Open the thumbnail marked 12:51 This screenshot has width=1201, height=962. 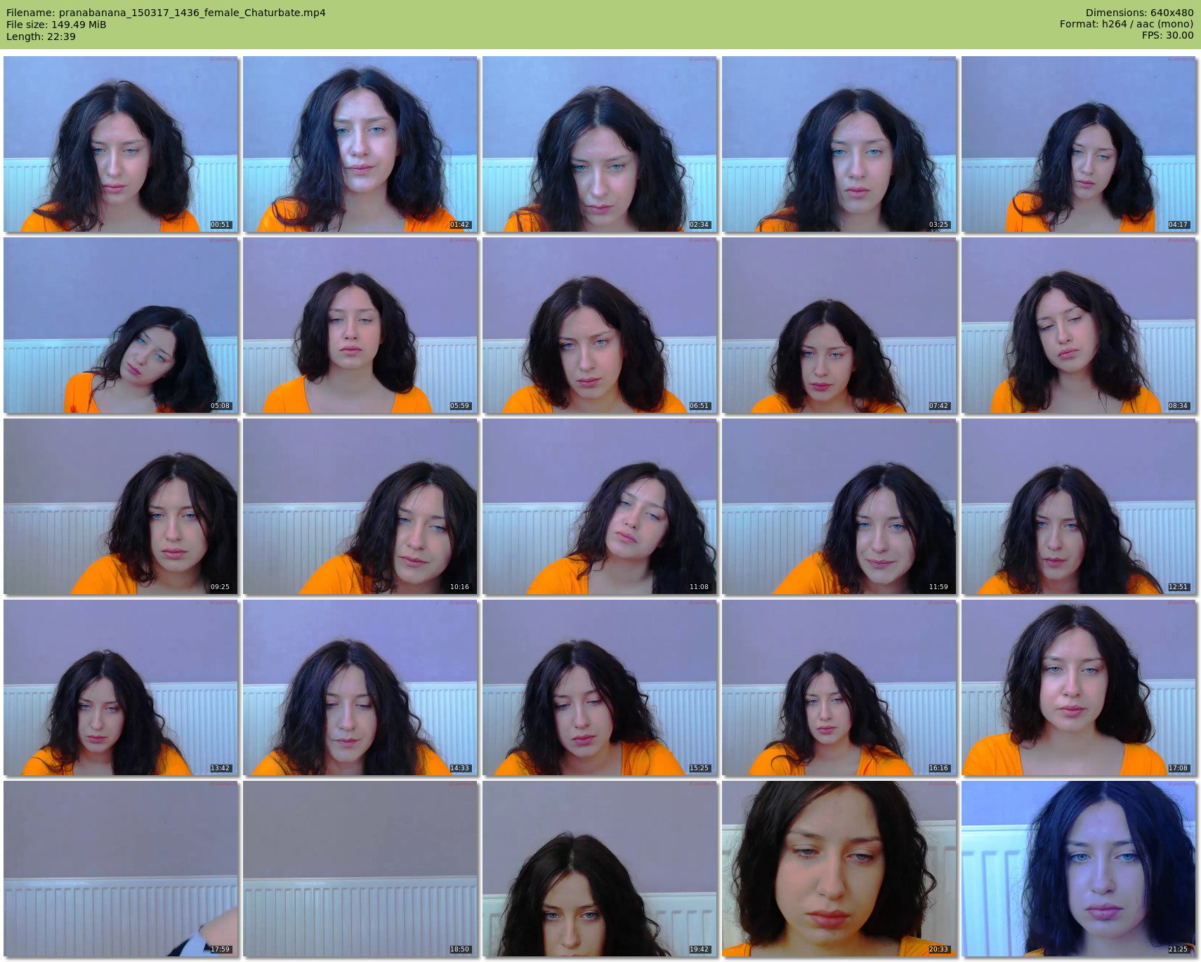click(x=1079, y=506)
